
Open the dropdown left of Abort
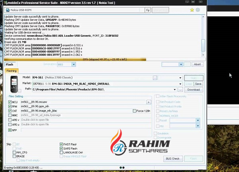coord(181,65)
